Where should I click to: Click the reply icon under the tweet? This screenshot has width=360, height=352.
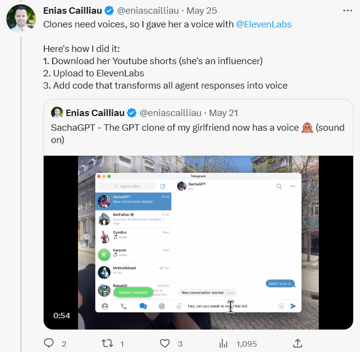pos(49,344)
